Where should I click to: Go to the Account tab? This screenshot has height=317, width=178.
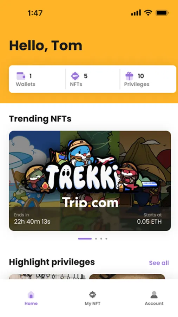pos(154,304)
